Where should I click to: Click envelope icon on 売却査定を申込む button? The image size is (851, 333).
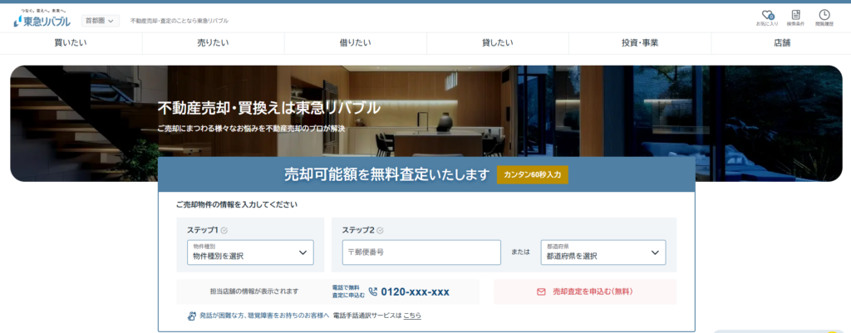coord(540,291)
